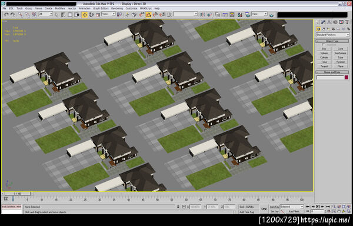Open the Key Filters dialog
This screenshot has width=353, height=226.
[294, 212]
